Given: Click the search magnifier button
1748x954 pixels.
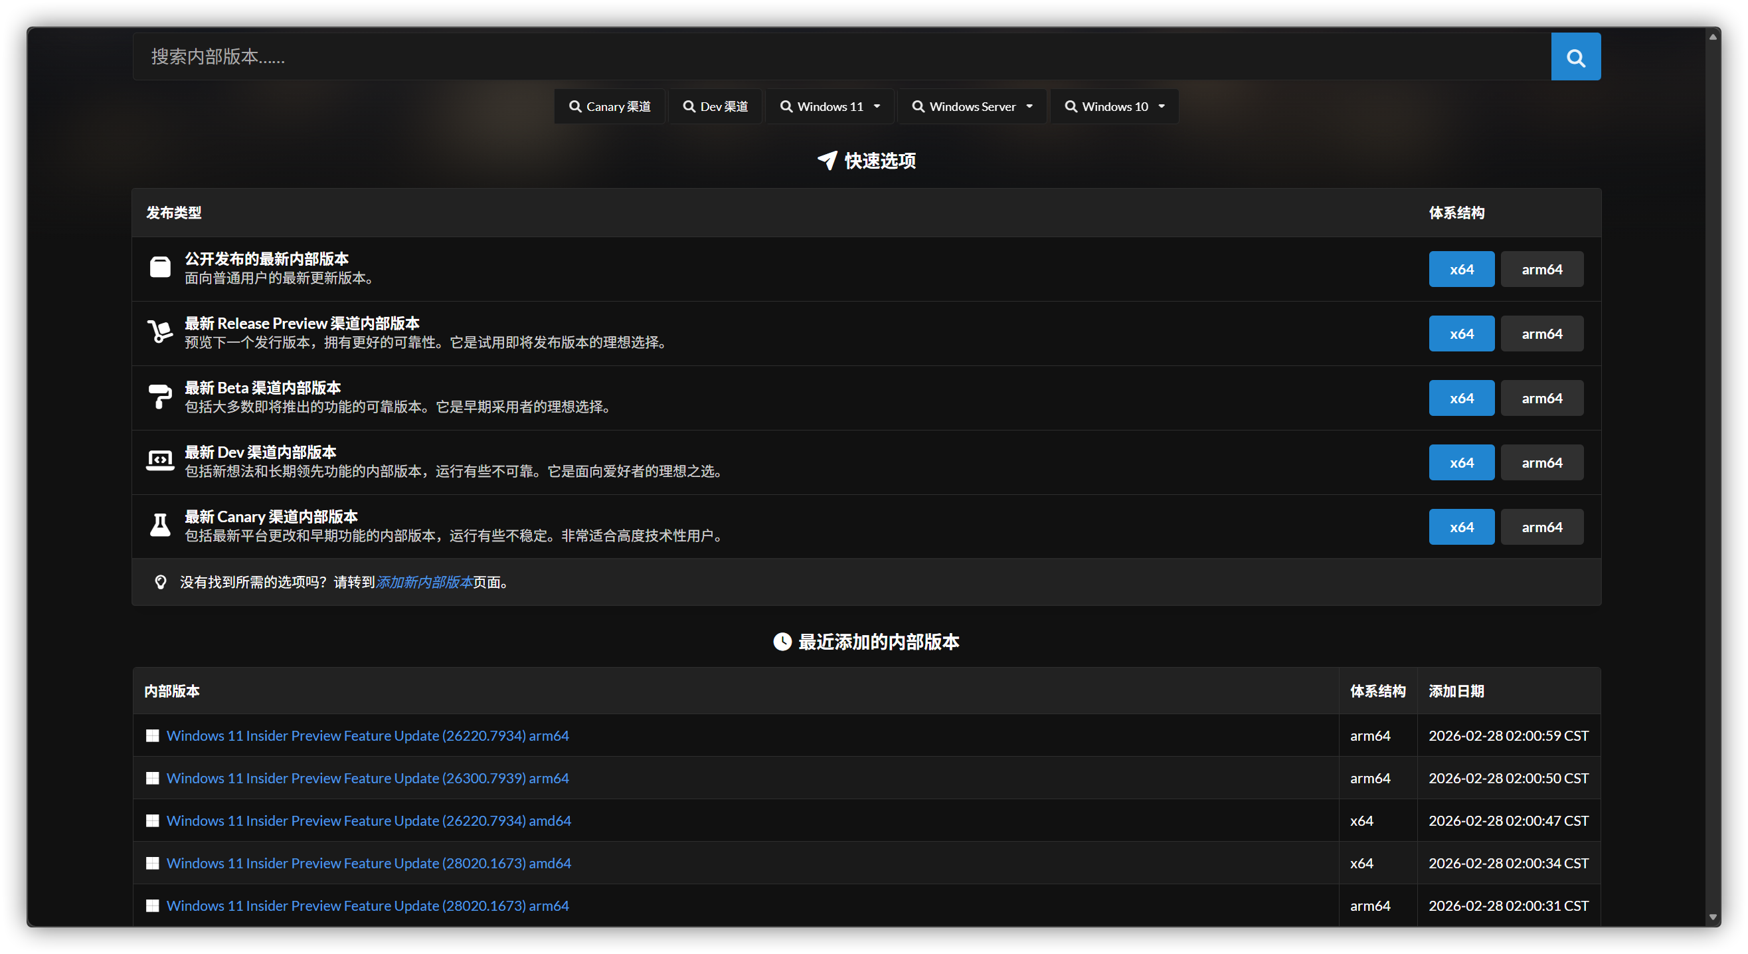Looking at the screenshot, I should (x=1575, y=56).
